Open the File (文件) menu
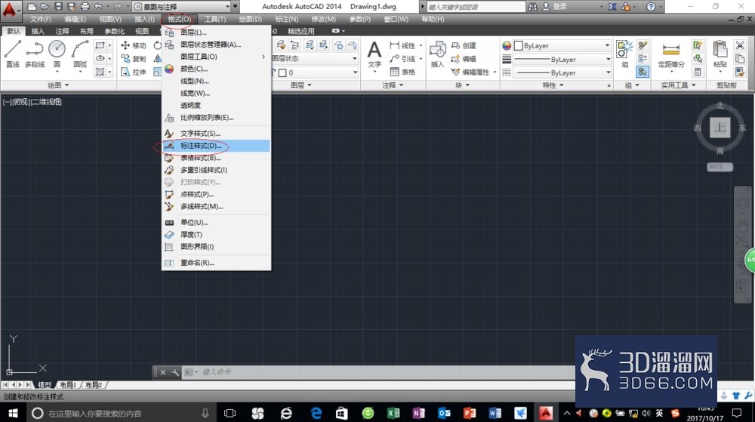 point(41,19)
